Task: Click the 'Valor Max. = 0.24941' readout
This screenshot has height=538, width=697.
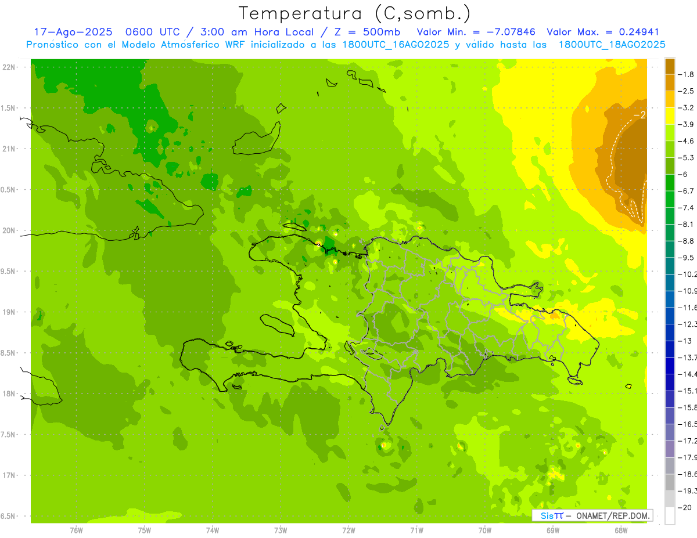Action: coord(603,32)
